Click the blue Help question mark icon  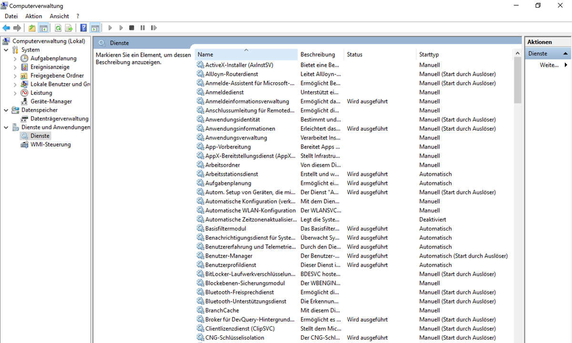click(x=83, y=28)
